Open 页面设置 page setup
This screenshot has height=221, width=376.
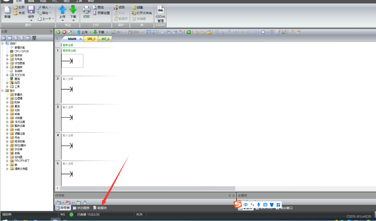[101, 13]
